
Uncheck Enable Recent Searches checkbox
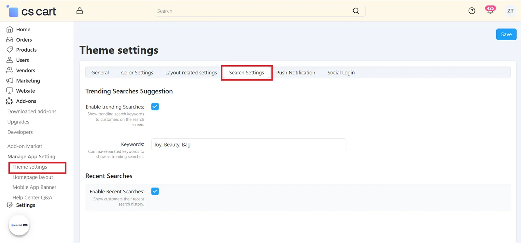tap(155, 191)
